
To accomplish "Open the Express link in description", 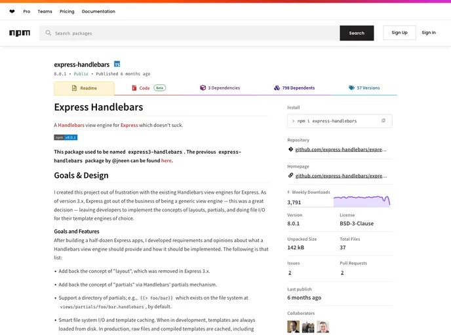I will point(129,125).
